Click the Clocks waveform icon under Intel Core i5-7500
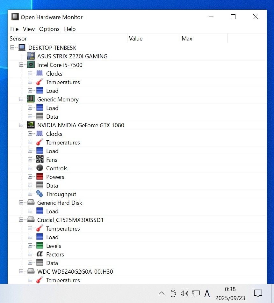 click(x=40, y=73)
